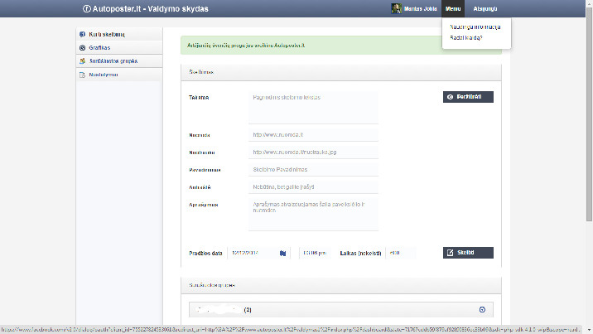
Task: Click the user avatar for Mantas Jokila
Action: (x=396, y=8)
